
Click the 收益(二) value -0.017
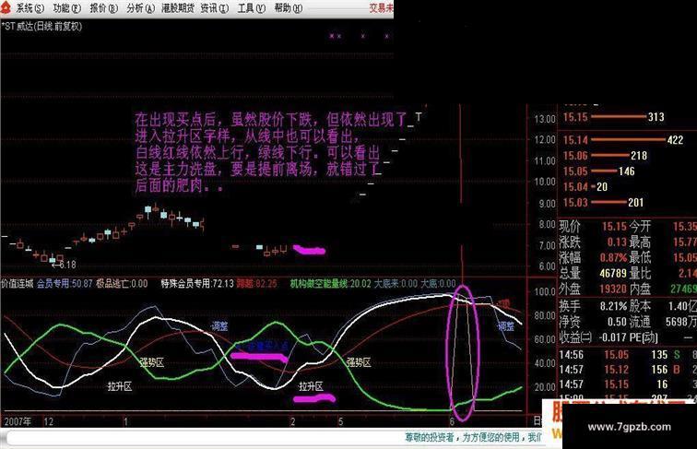click(613, 337)
